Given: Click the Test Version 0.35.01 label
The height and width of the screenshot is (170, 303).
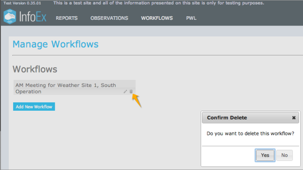Looking at the screenshot, I should click(22, 3).
